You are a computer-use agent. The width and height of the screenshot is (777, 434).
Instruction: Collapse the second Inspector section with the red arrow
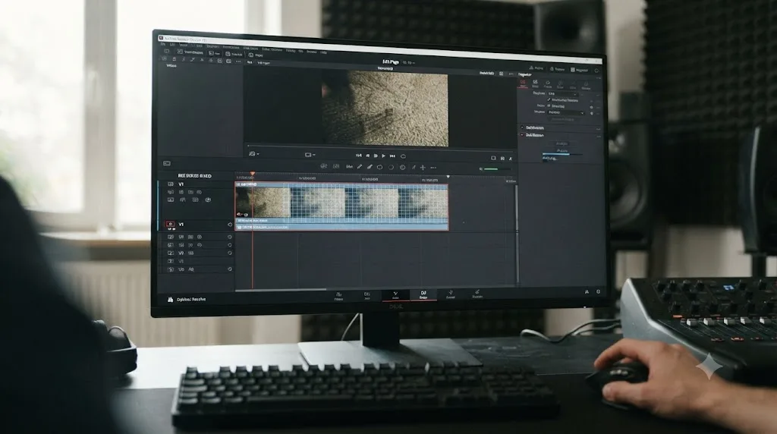point(522,135)
